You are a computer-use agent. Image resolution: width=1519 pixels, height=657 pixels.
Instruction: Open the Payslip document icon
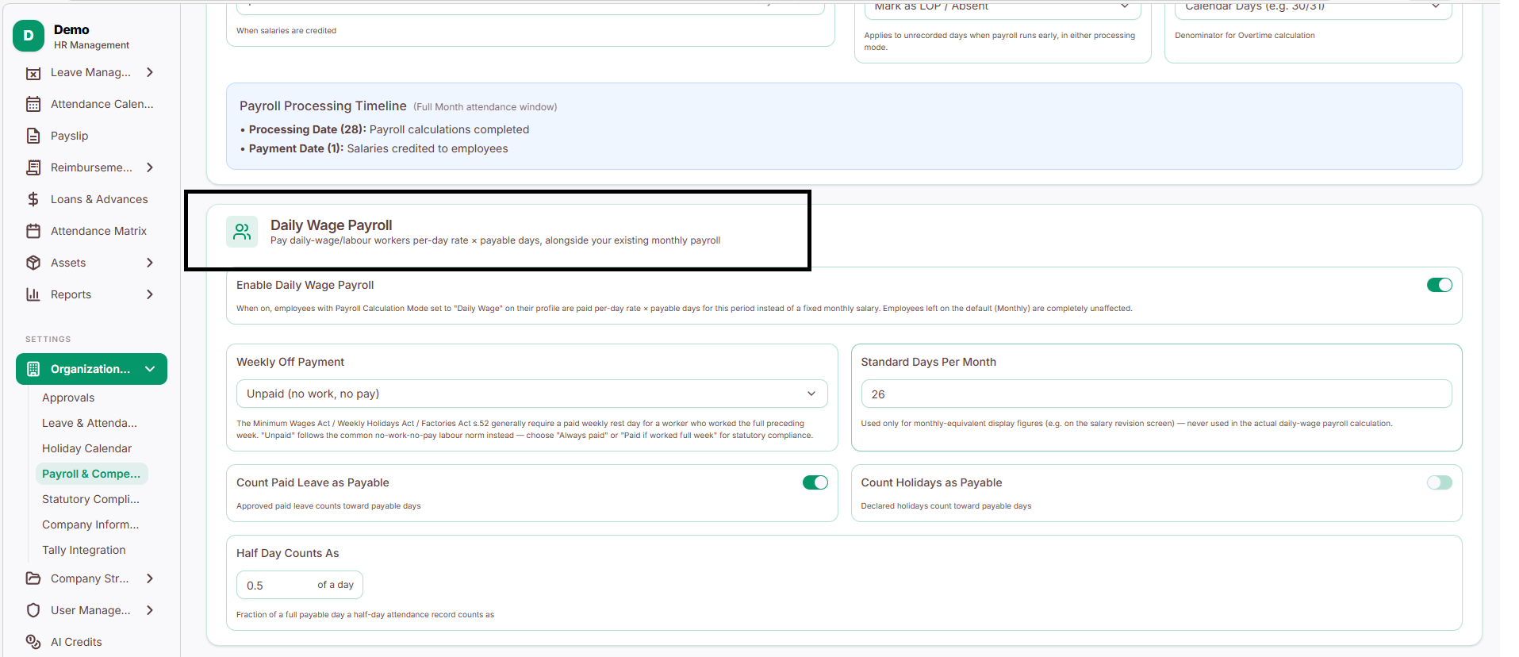click(33, 136)
